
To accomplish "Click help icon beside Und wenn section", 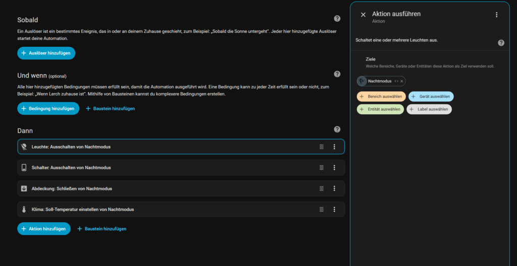I will (337, 74).
